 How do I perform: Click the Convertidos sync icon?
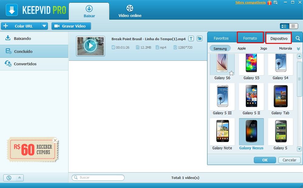click(8, 63)
